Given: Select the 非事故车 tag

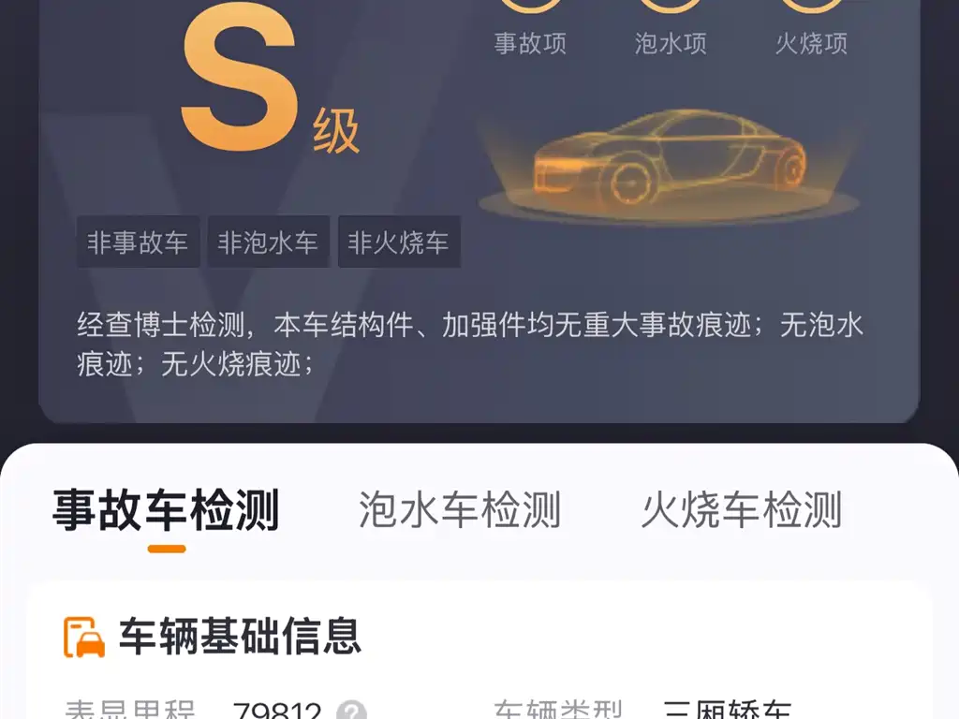Looking at the screenshot, I should [x=138, y=242].
